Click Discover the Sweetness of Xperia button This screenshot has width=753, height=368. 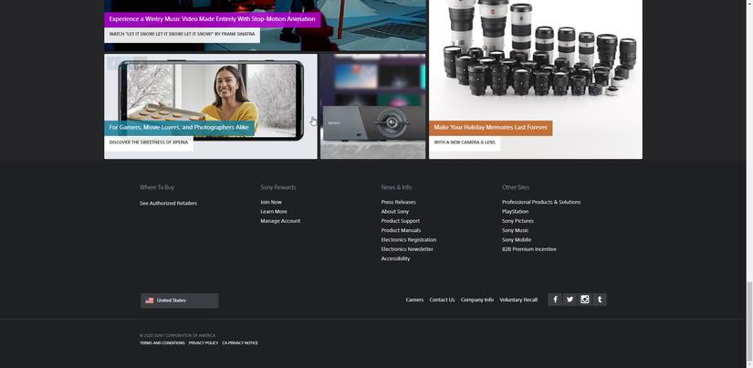tap(149, 142)
